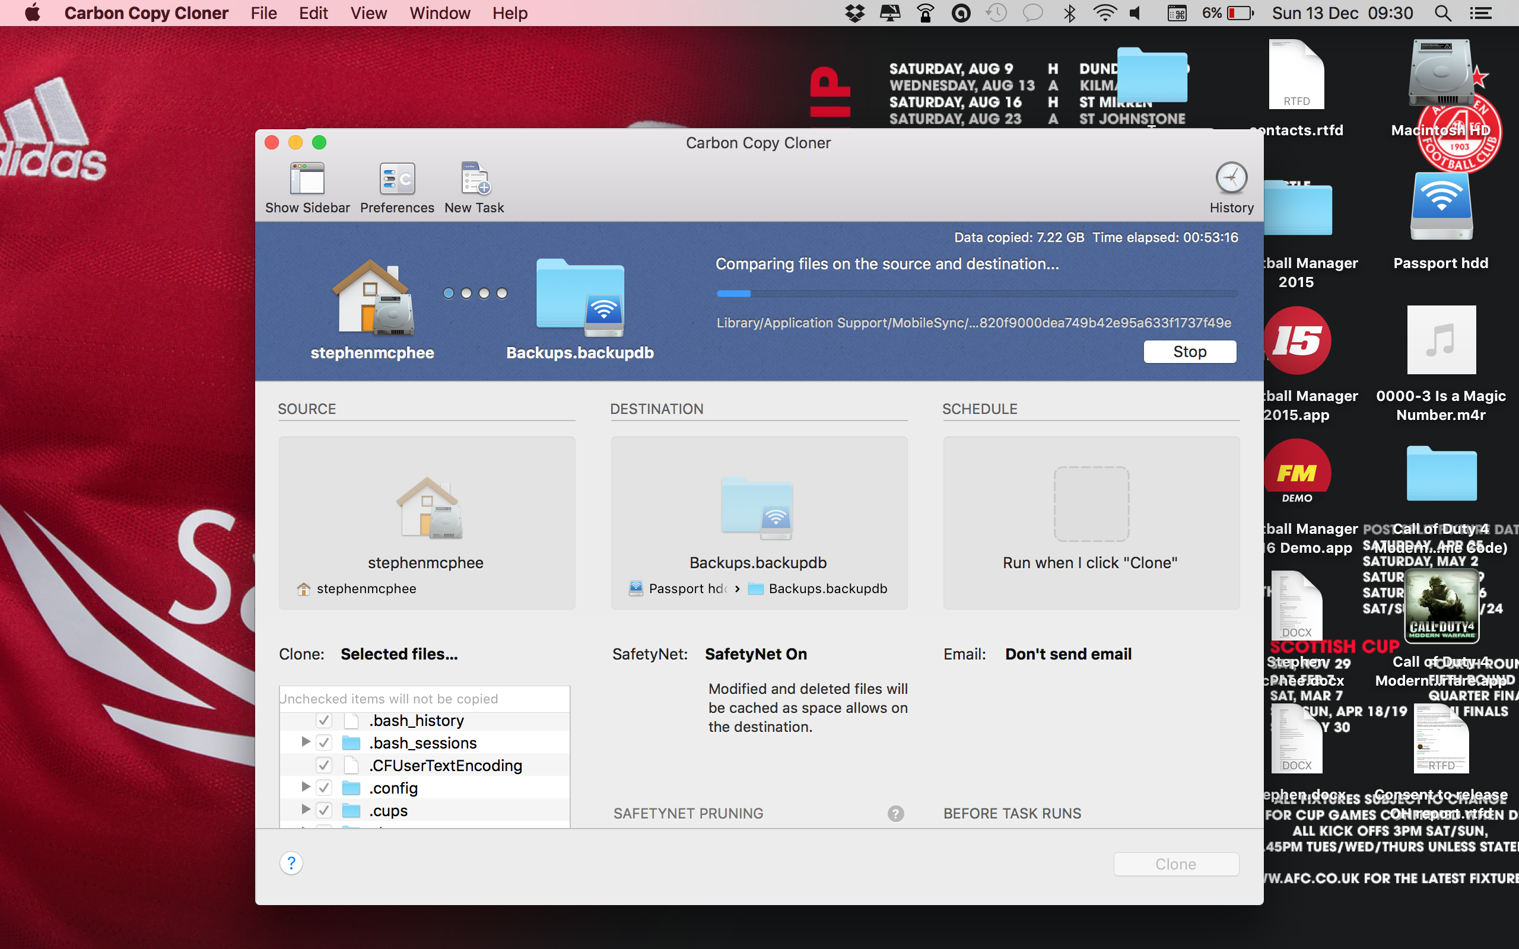
Task: Open the Edit menu
Action: [x=313, y=13]
